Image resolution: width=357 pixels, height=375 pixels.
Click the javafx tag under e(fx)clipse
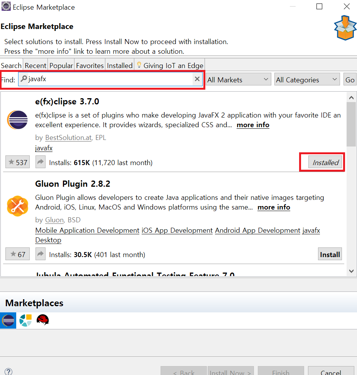44,148
